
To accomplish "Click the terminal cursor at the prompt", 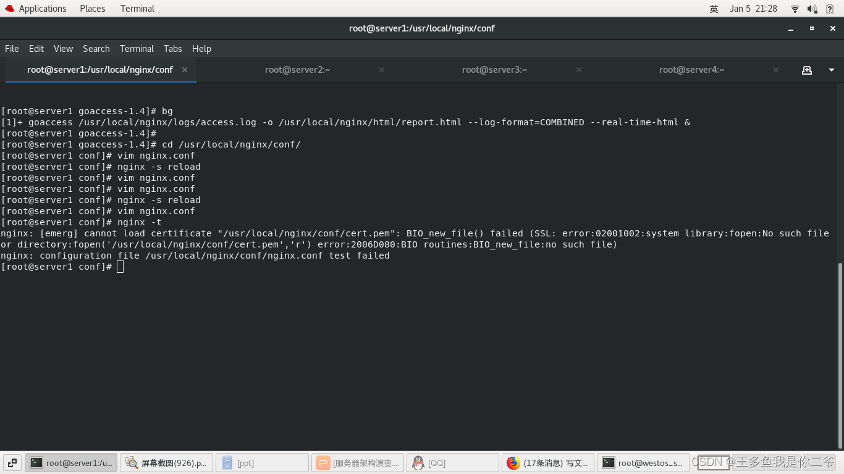I will (120, 267).
